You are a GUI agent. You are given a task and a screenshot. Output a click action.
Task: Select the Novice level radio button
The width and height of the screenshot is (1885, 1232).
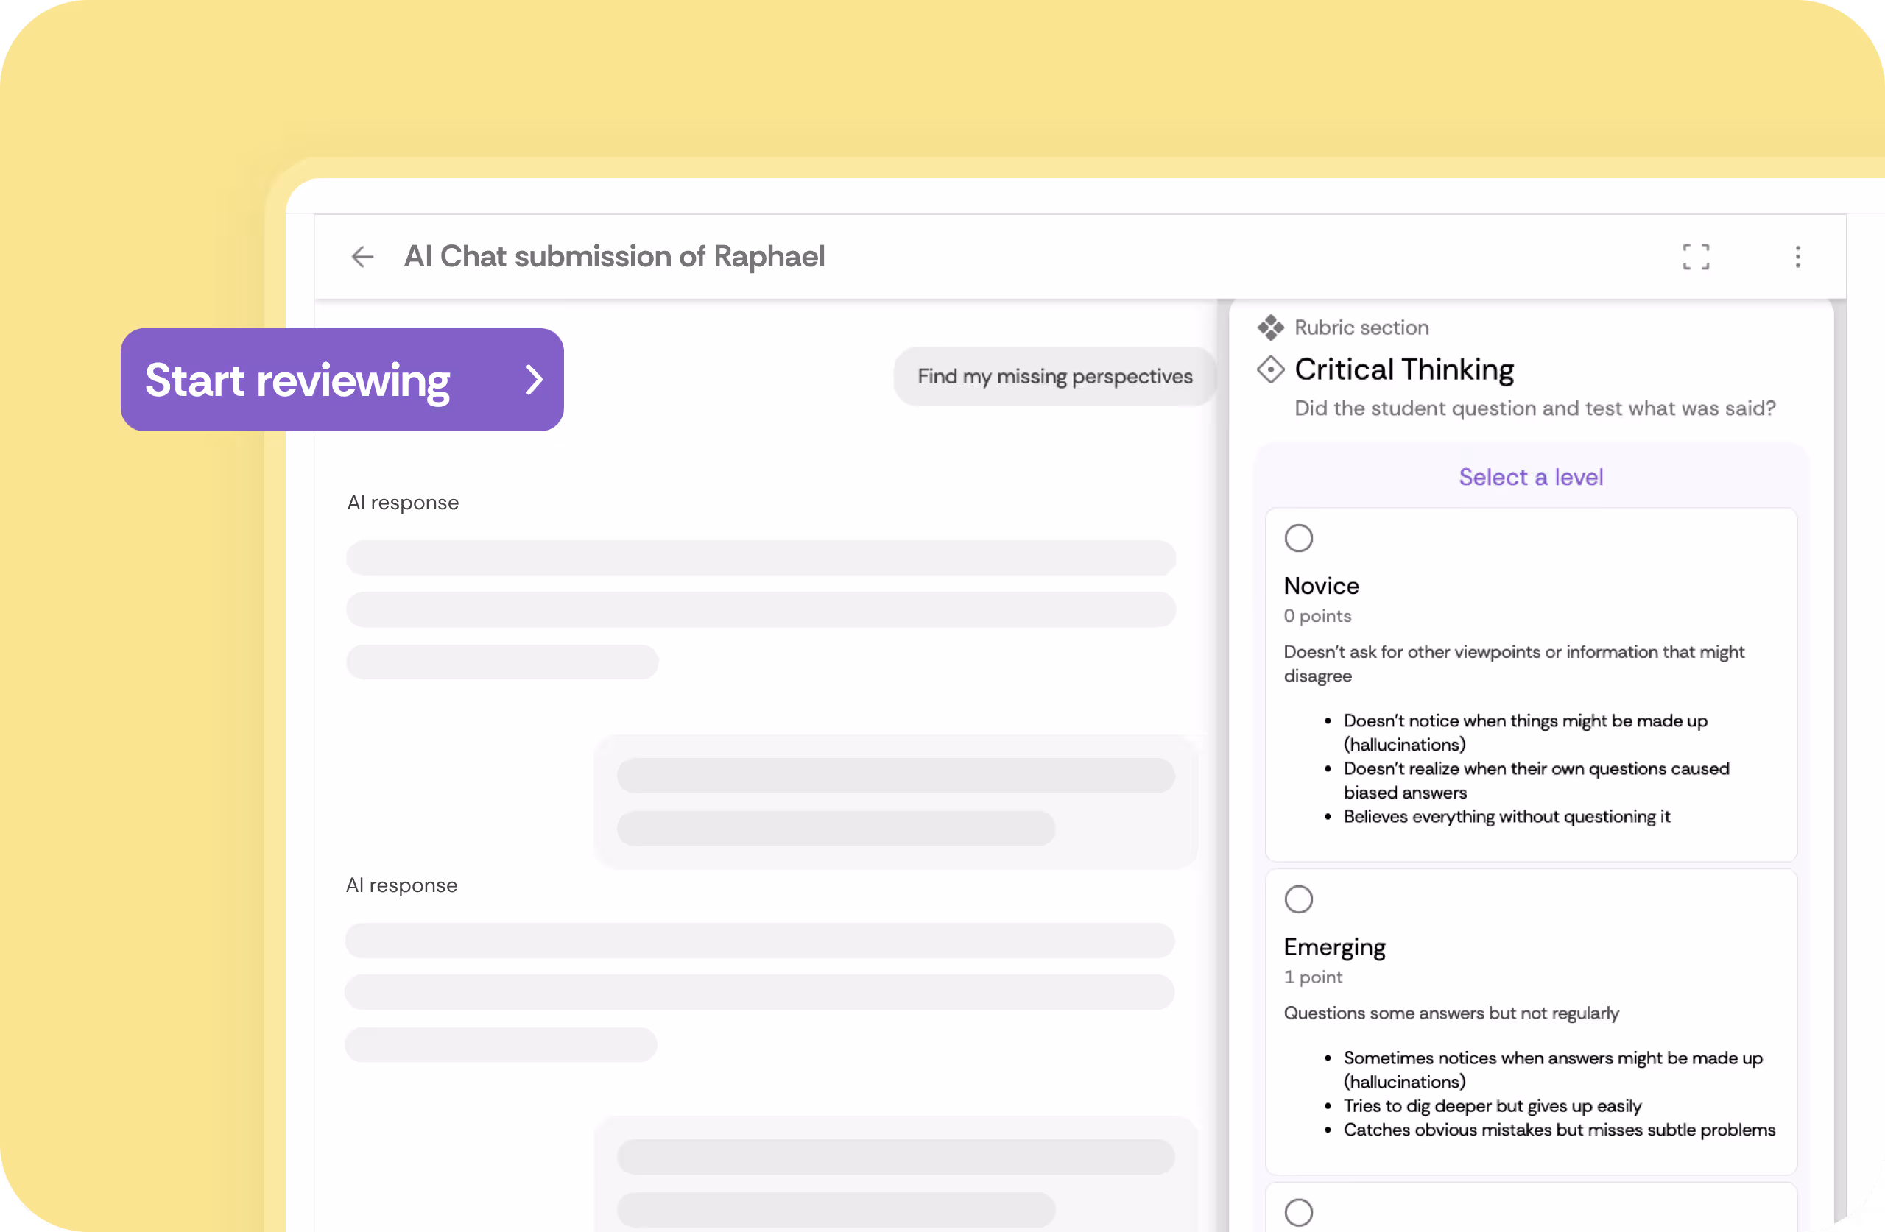click(x=1298, y=539)
